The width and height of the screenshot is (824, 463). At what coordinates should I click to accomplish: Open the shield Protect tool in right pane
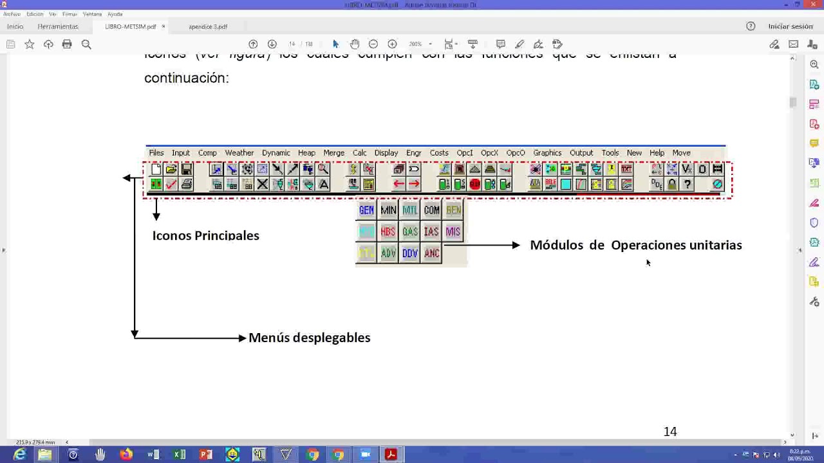tap(814, 222)
